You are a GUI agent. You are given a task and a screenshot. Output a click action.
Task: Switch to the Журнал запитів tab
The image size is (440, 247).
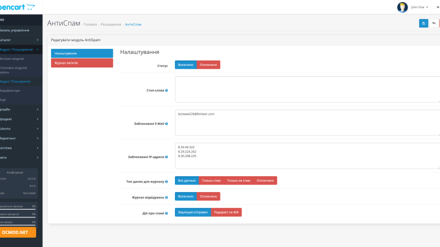coord(82,63)
